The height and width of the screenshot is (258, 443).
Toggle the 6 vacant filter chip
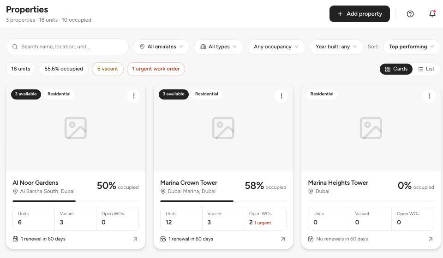108,69
